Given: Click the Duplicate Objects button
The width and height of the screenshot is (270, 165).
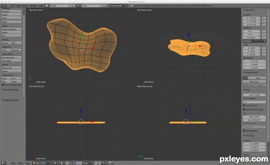Looking at the screenshot, I should [12, 29].
